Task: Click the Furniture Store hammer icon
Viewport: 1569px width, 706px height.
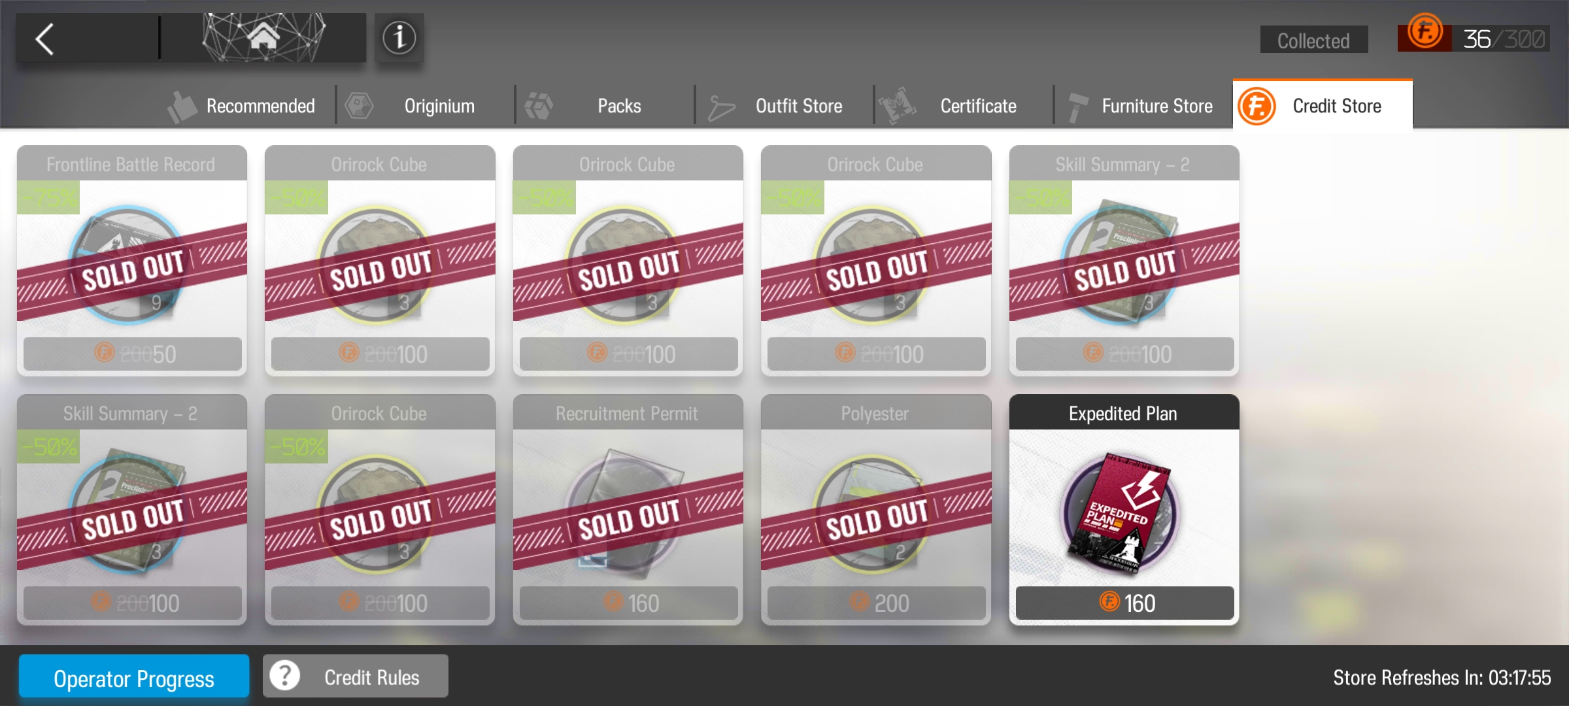Action: point(1077,107)
